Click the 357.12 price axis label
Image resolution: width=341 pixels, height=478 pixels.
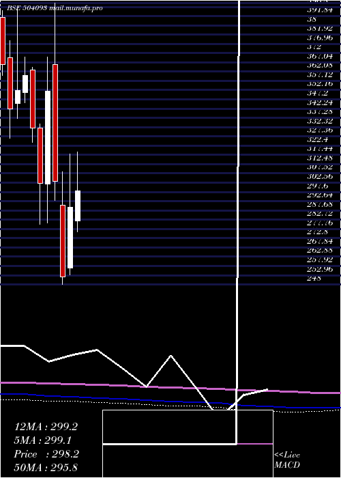coord(320,74)
